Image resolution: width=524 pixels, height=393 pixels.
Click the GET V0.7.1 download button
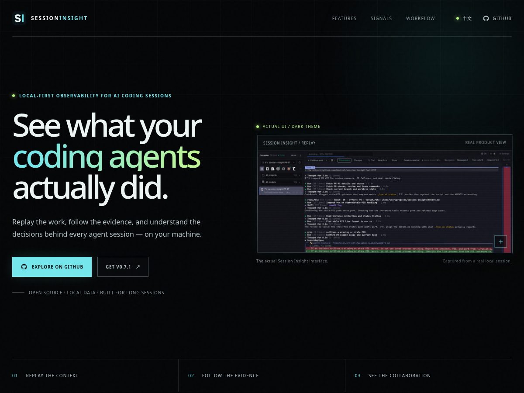coord(123,267)
